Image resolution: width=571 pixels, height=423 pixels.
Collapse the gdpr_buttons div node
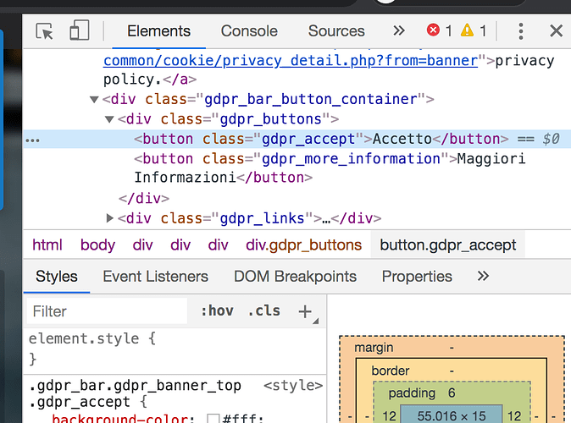109,119
